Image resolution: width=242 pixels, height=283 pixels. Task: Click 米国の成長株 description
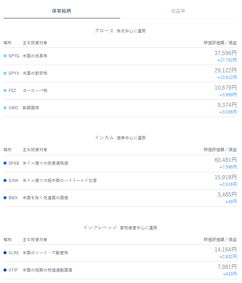[x=35, y=56]
